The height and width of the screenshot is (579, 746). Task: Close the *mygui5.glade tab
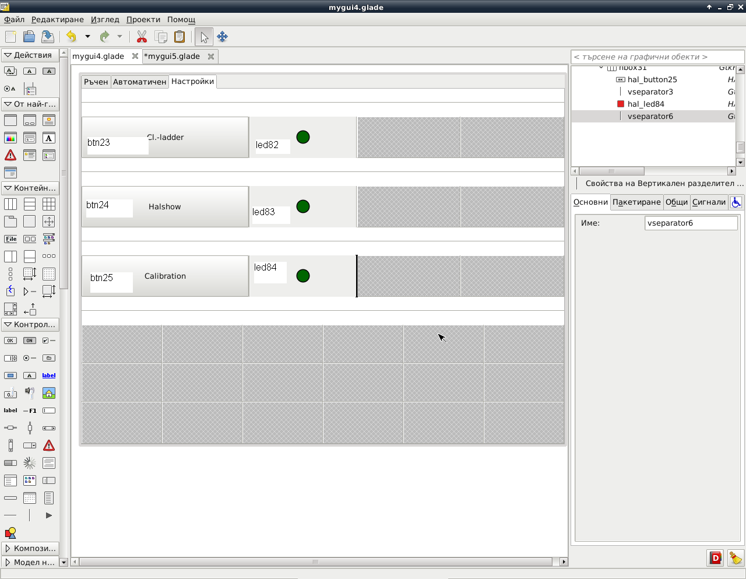[x=211, y=57]
